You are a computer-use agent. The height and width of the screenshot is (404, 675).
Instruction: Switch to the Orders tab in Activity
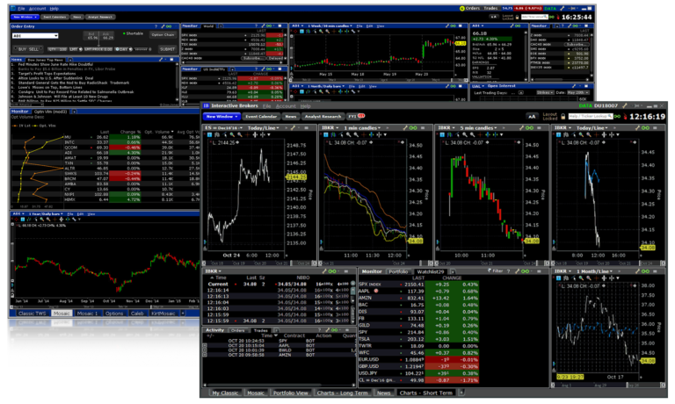(x=238, y=330)
